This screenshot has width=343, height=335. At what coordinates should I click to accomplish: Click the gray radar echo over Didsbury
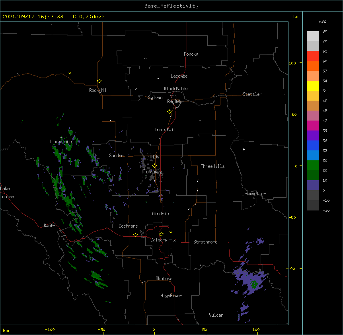pos(152,177)
